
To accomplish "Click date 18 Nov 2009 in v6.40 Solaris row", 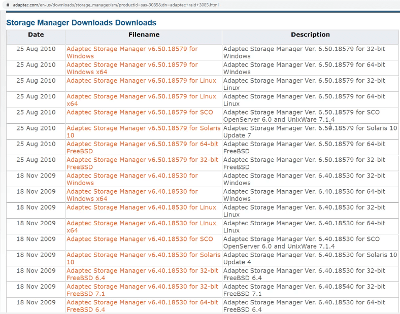I will coord(36,255).
